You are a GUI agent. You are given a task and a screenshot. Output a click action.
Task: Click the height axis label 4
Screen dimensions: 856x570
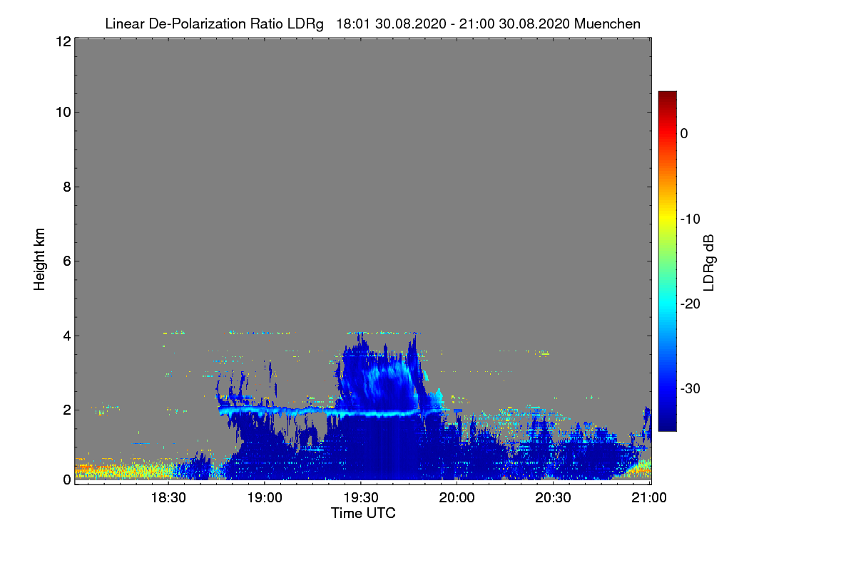pos(66,335)
